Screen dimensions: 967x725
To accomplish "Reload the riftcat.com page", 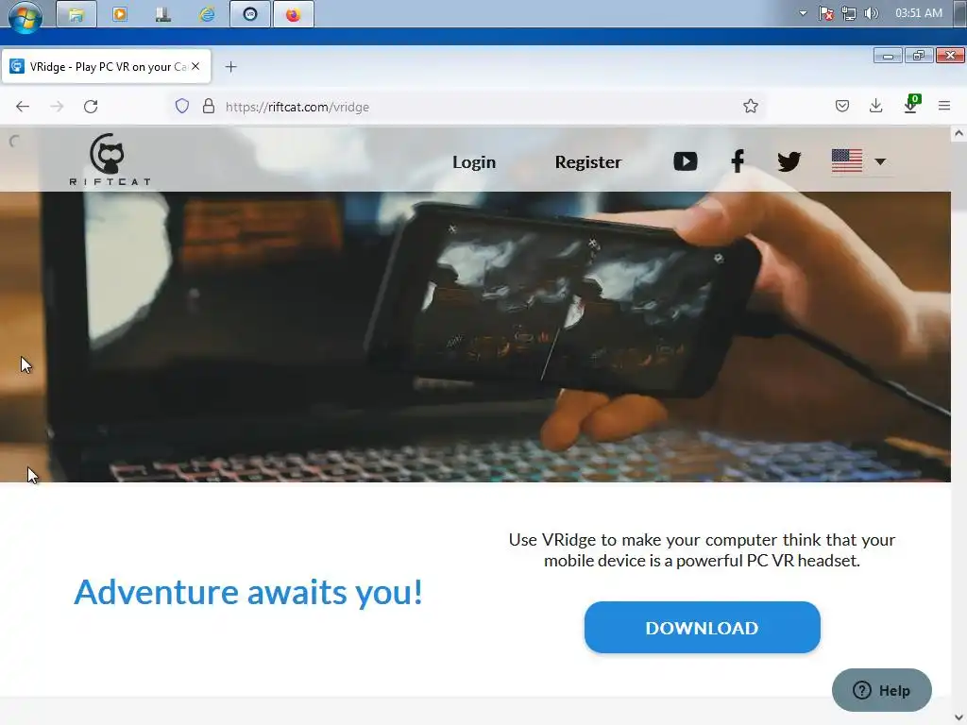I will tap(91, 107).
